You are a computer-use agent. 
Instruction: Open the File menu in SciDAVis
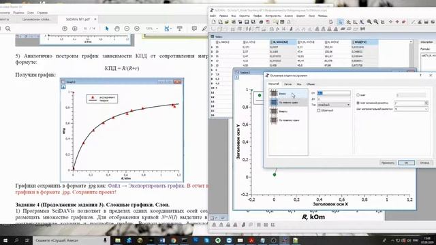(x=213, y=16)
